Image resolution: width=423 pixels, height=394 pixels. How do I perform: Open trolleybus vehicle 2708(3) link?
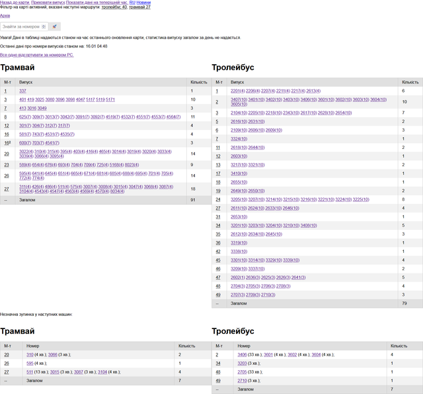point(284,286)
